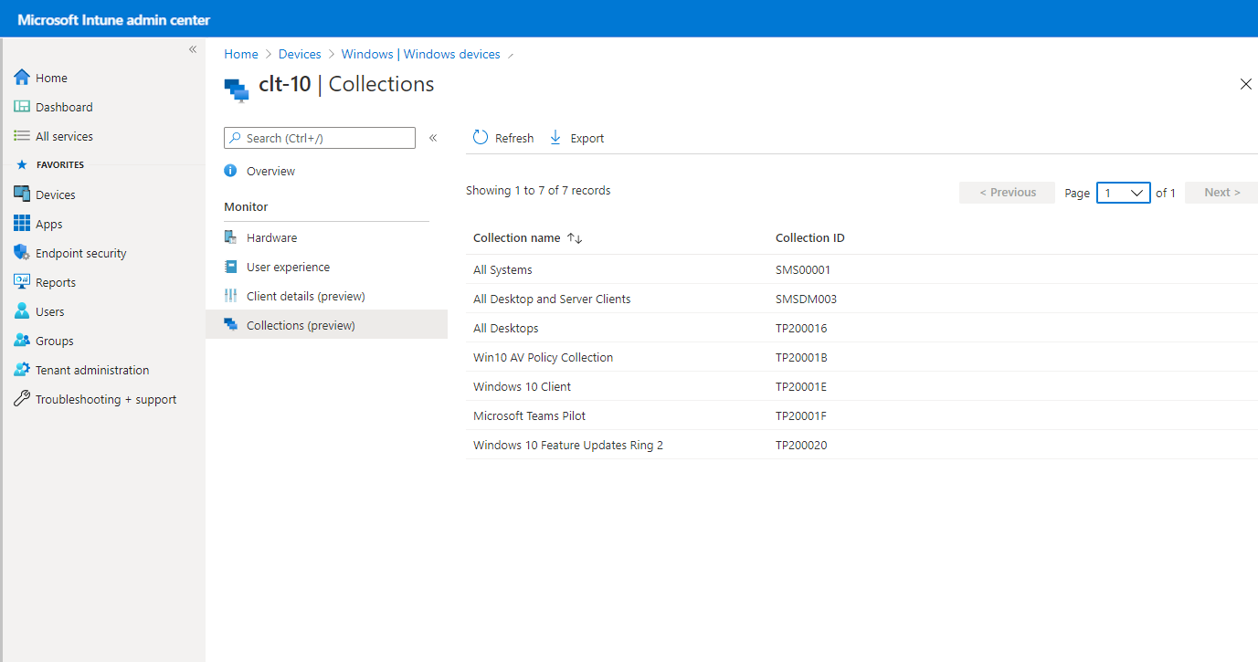Image resolution: width=1258 pixels, height=662 pixels.
Task: Select the Endpoint security shield icon
Action: point(22,253)
